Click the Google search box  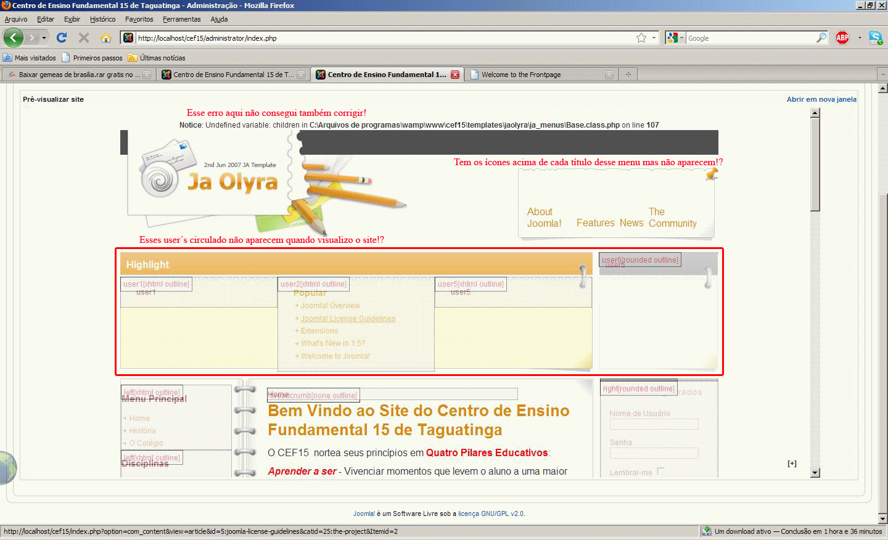750,38
